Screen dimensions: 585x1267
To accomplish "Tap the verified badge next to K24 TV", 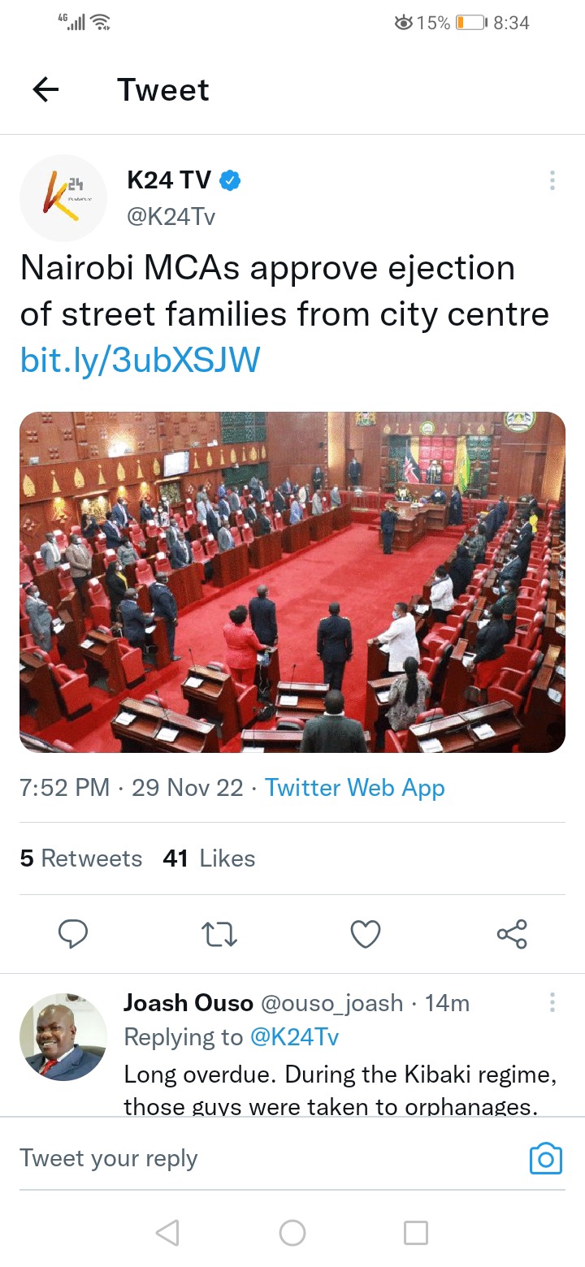I will 231,180.
